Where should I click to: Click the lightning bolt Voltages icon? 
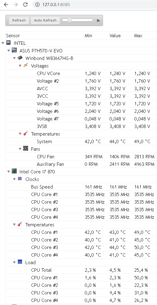click(x=26, y=65)
